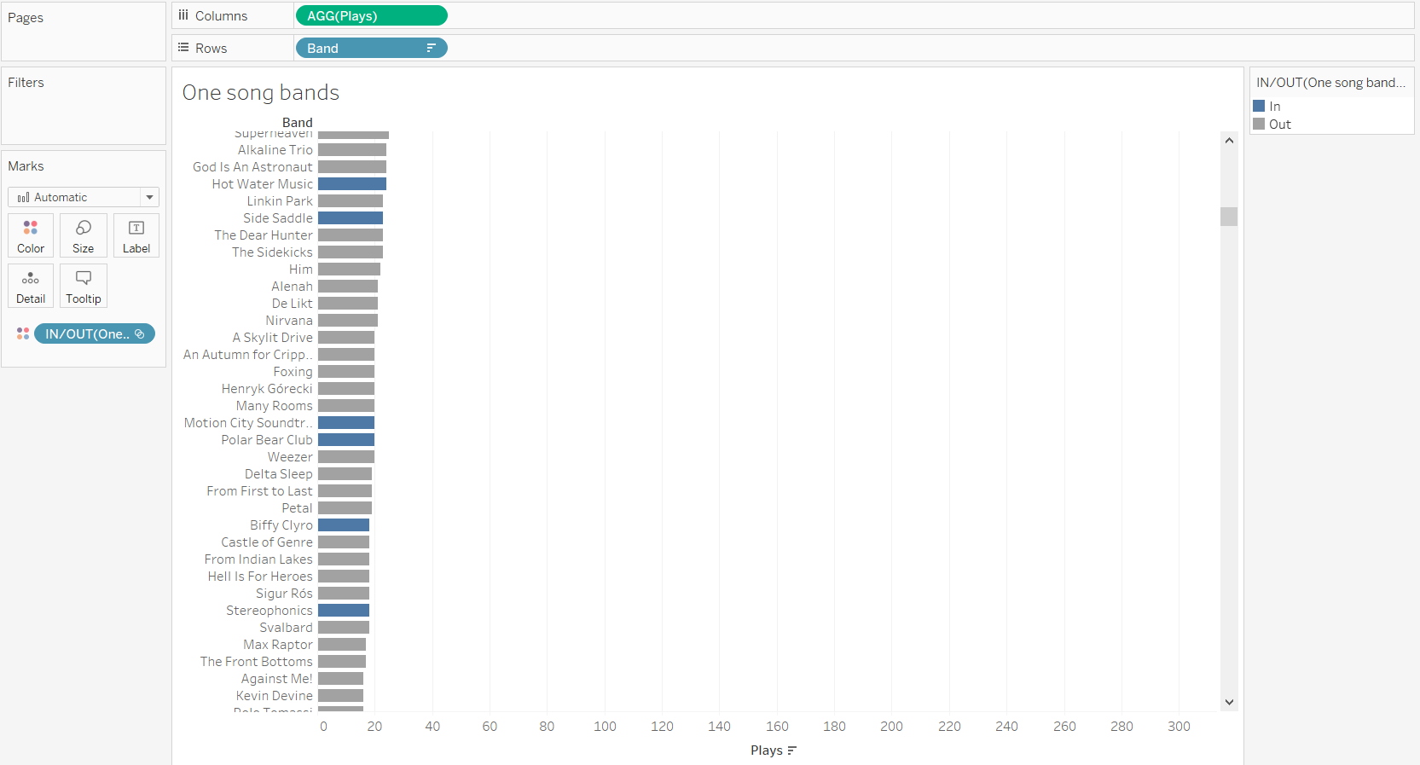Click the sort icon beside Plays axis title
The image size is (1420, 765).
(792, 751)
